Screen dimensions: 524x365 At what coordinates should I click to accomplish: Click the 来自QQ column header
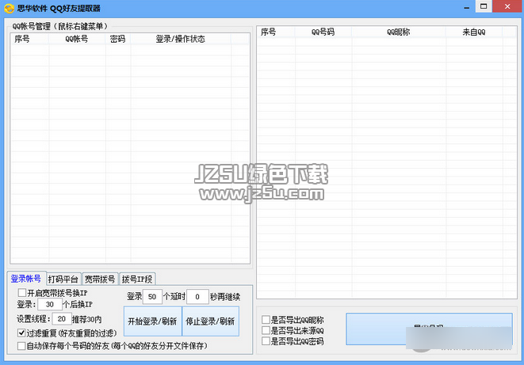pos(474,32)
